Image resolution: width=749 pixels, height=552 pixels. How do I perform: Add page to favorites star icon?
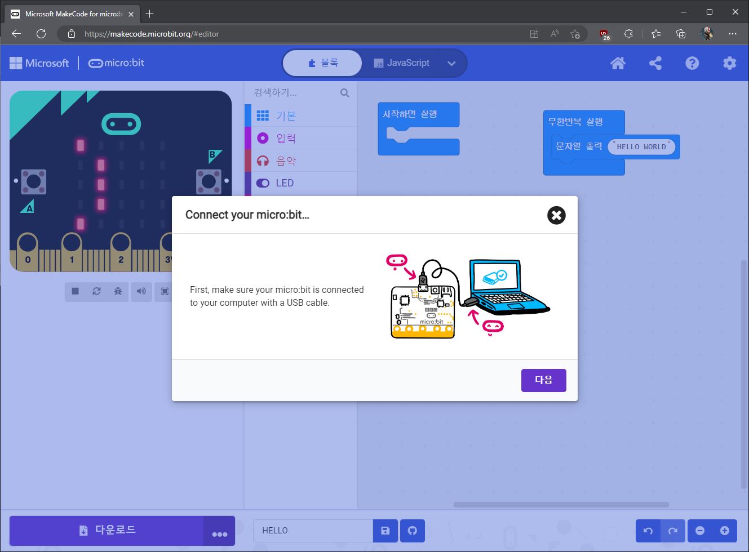(x=575, y=34)
